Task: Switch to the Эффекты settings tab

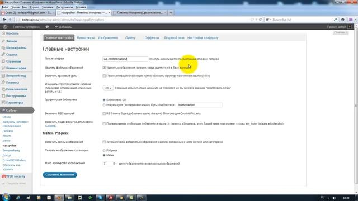Action: point(152,38)
